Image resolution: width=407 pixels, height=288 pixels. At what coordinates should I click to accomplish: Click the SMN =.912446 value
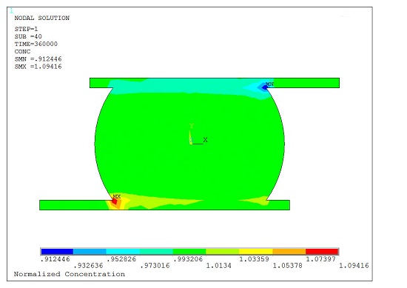38,59
